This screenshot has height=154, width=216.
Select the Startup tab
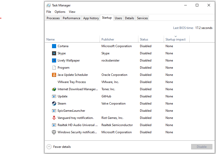107,18
